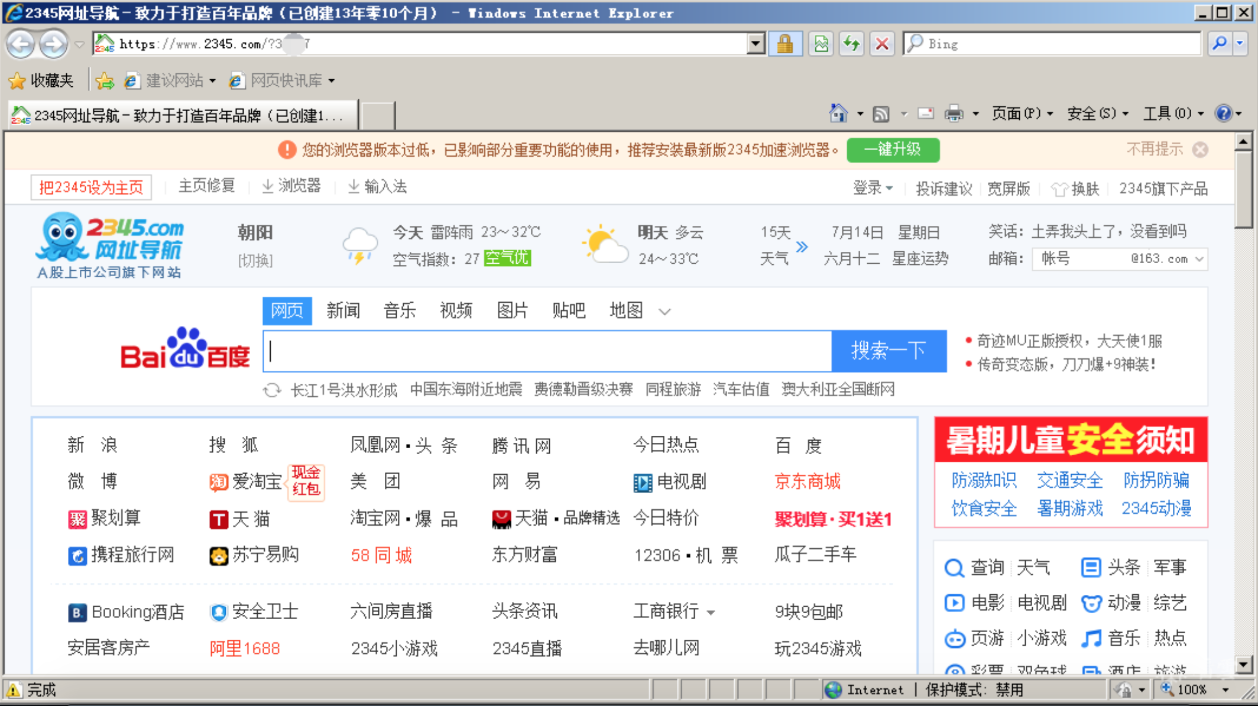Click the security lock icon
This screenshot has width=1258, height=706.
(785, 44)
